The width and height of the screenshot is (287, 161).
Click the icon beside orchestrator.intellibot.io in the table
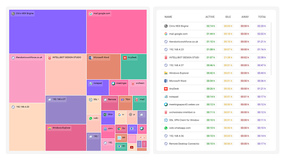(x=166, y=112)
